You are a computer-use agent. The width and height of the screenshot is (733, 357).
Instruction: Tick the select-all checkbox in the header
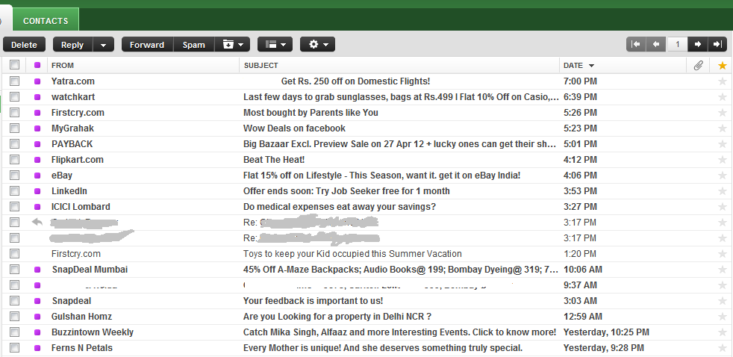pos(14,64)
